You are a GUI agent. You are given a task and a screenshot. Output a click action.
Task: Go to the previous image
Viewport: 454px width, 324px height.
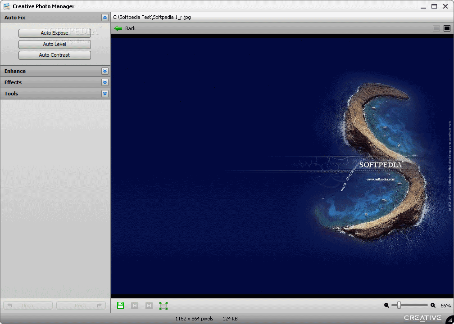pyautogui.click(x=135, y=306)
